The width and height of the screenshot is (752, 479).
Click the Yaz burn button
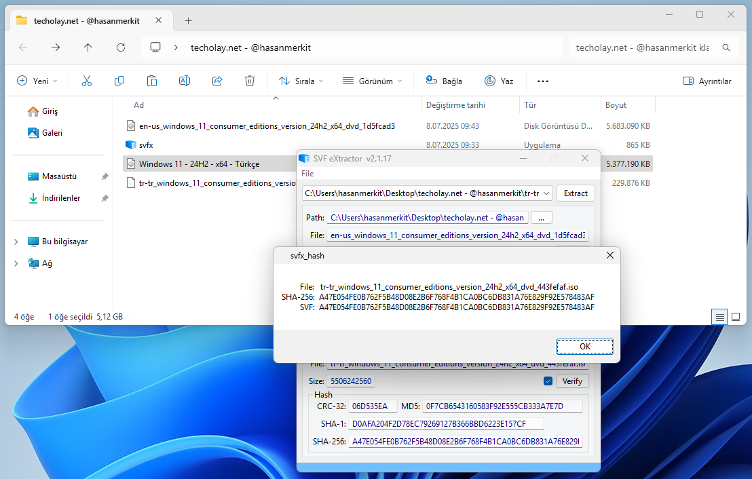coord(499,81)
